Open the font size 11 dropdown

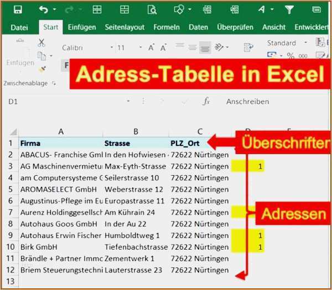point(141,48)
